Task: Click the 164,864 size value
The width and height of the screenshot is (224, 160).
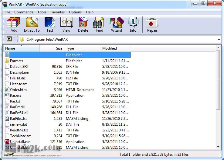Action: [x=56, y=113]
